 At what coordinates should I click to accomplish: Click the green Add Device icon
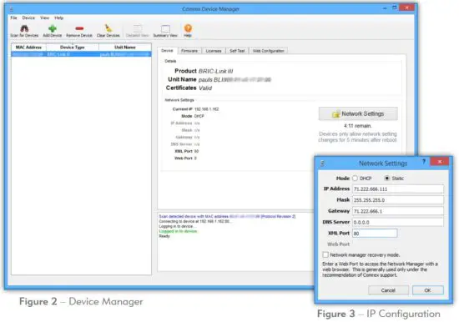[x=53, y=28]
